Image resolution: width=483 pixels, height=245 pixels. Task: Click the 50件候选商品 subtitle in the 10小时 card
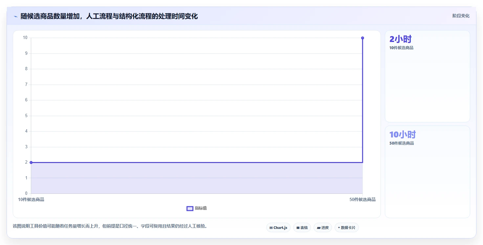[x=402, y=143]
